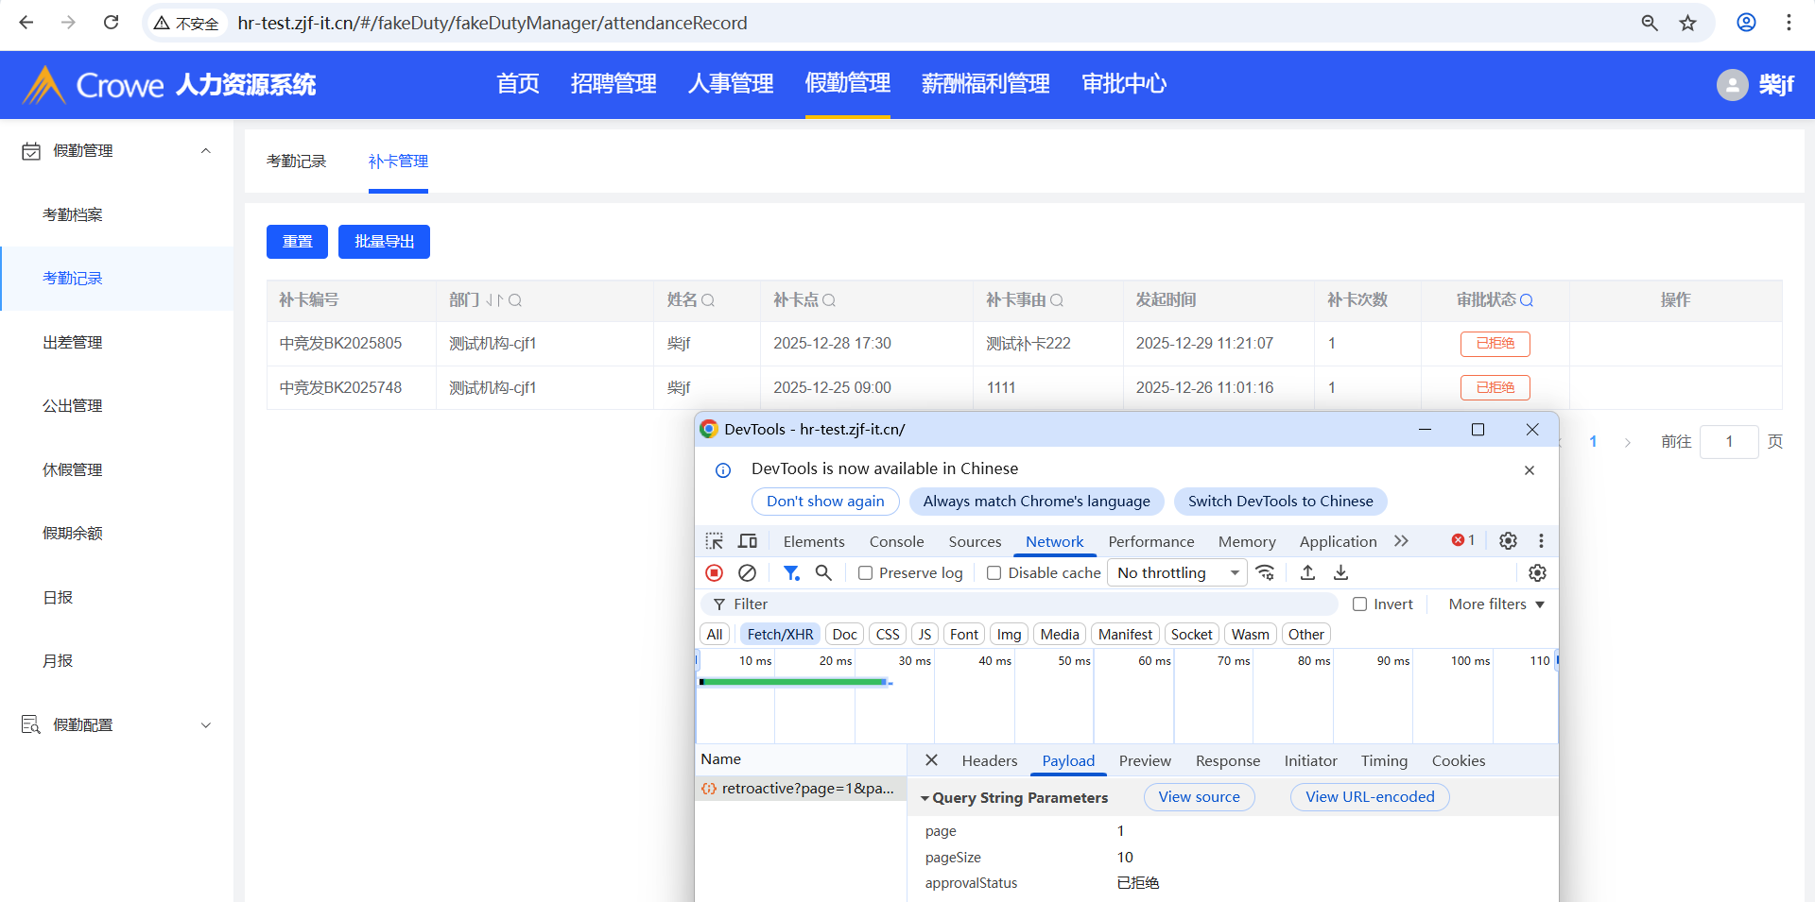Click the View source button
The image size is (1815, 902).
click(x=1199, y=797)
